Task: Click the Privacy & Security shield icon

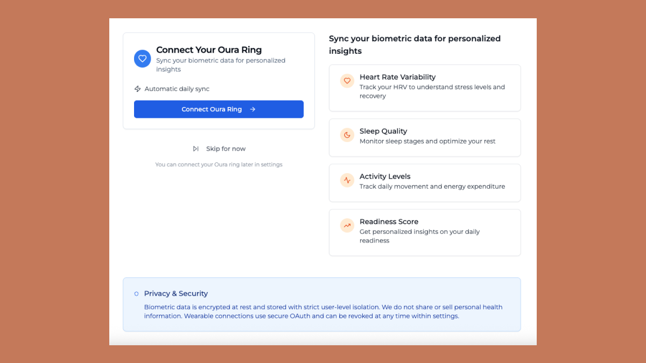Action: click(137, 294)
